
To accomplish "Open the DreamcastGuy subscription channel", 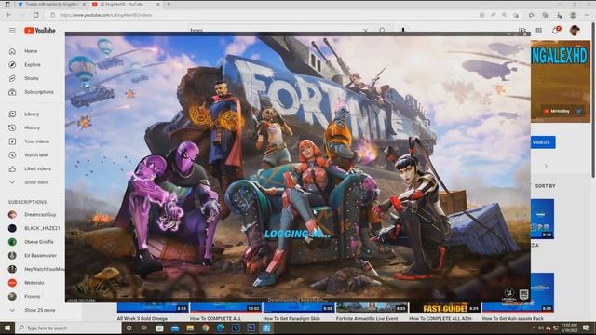I will [40, 215].
